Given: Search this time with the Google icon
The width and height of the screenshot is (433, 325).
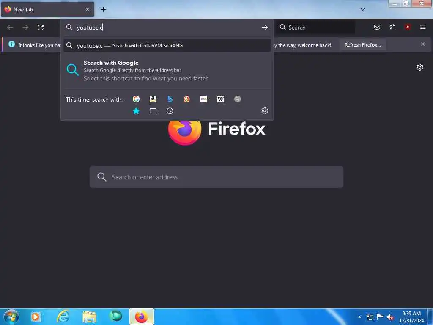Looking at the screenshot, I should point(136,99).
